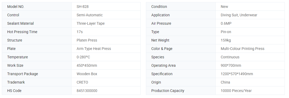
Task: Click the CRETO trademark value
Action: 82,82
